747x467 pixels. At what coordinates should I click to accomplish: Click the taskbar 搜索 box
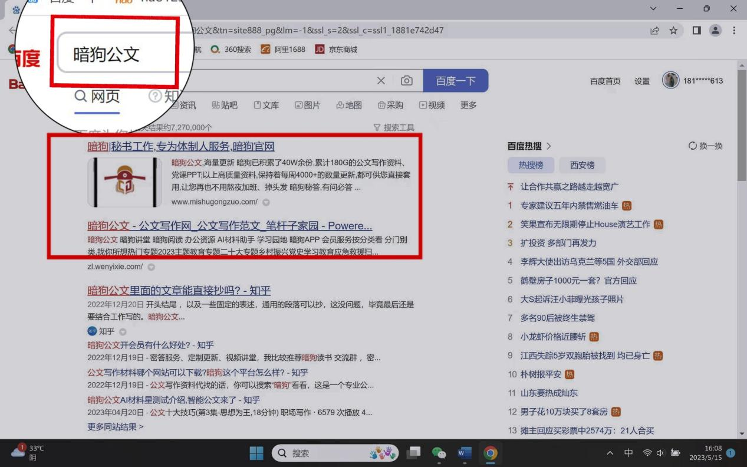point(335,453)
